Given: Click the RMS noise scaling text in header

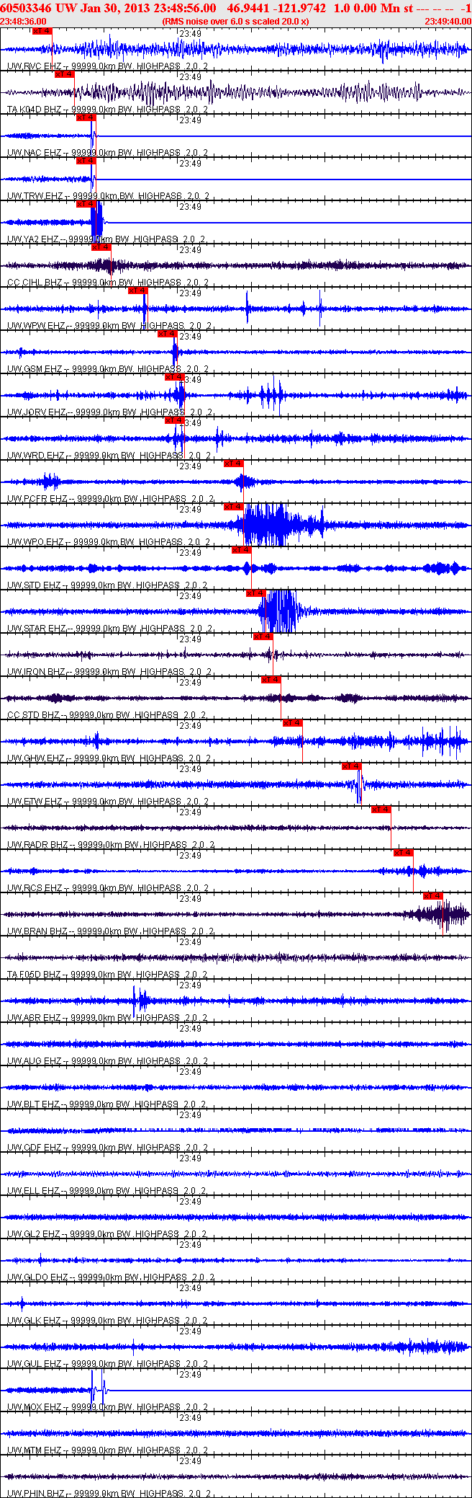Looking at the screenshot, I should pyautogui.click(x=235, y=22).
